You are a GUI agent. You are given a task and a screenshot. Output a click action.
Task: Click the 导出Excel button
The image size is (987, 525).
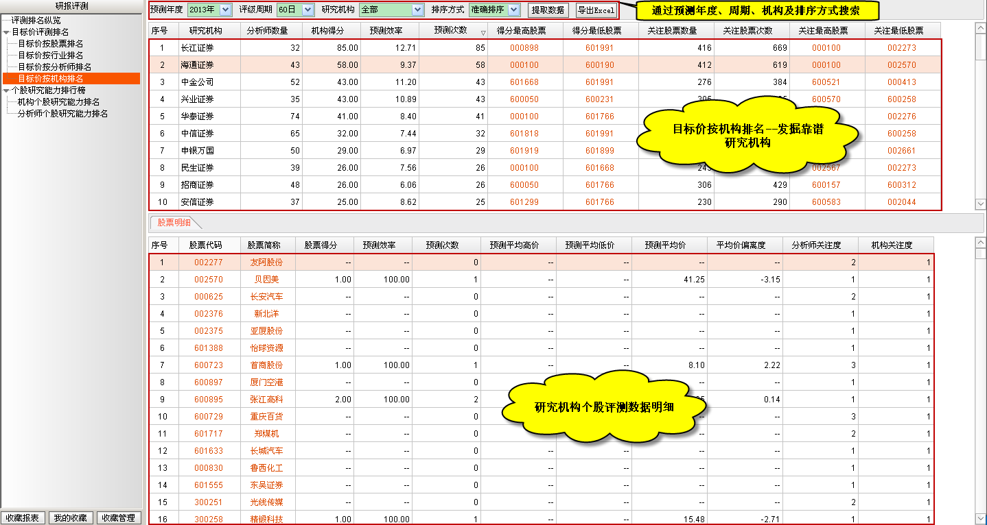coord(596,10)
